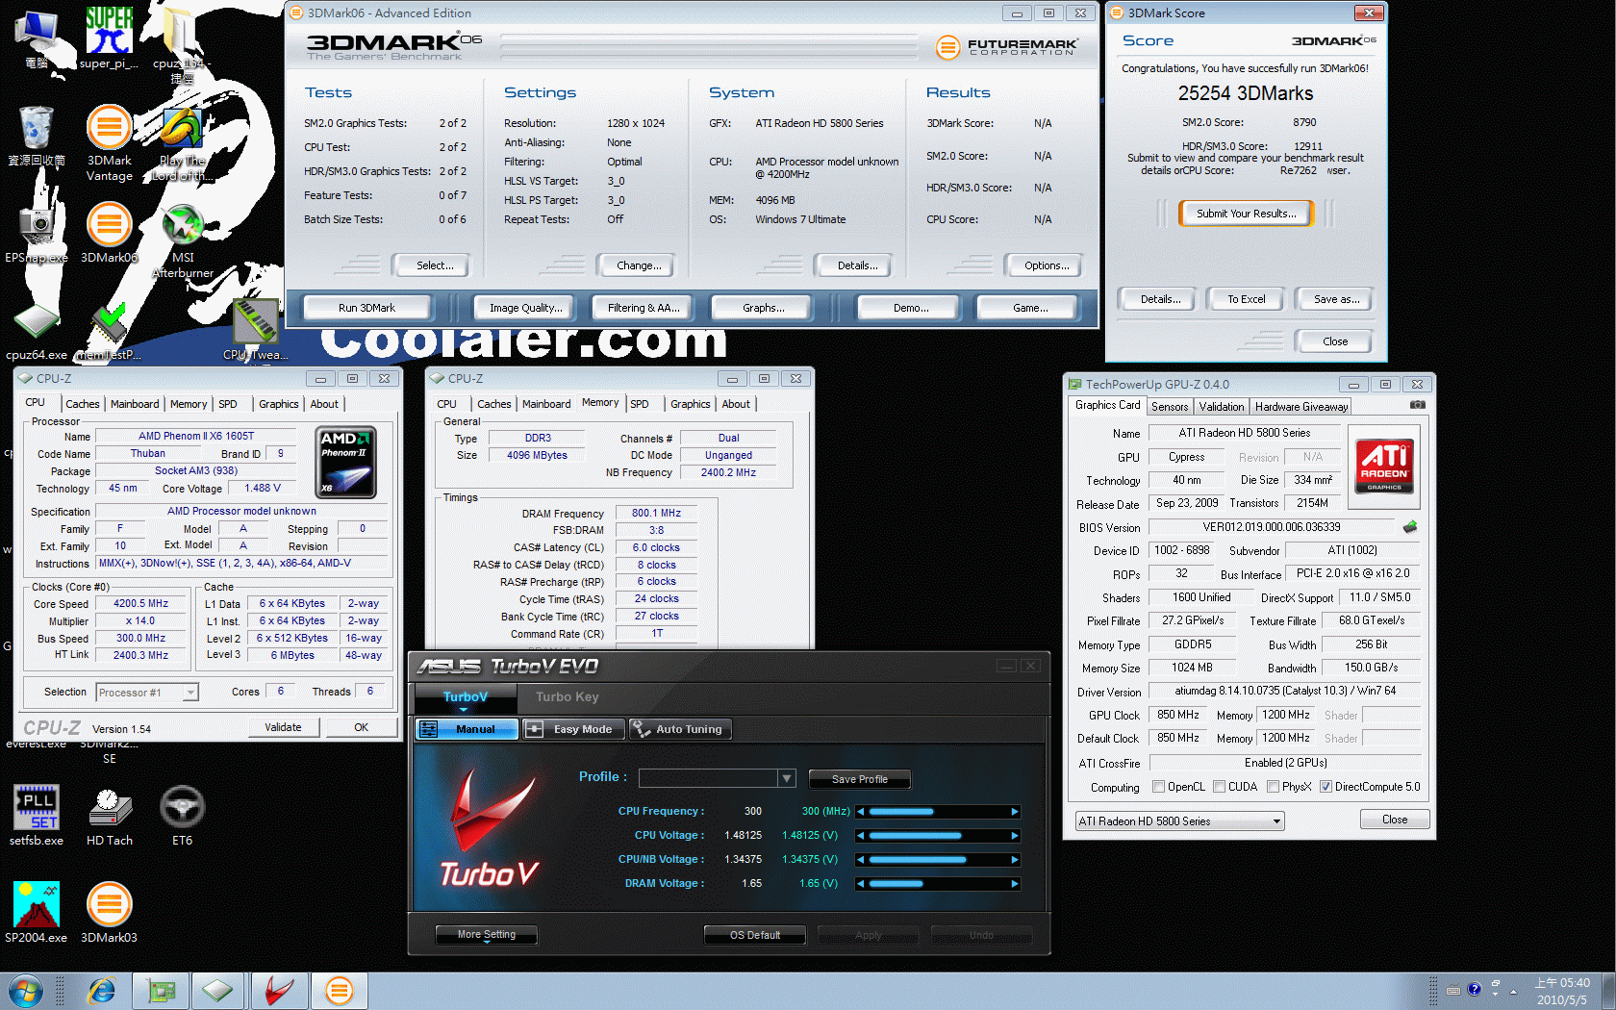Open the EPSnap.exe desktop icon
Screen dimensions: 1616x1010
(37, 233)
